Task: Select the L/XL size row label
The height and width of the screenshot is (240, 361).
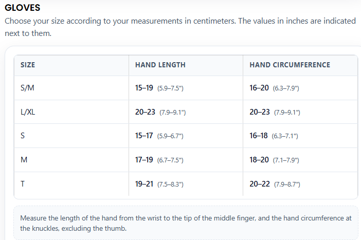Action: pos(28,112)
